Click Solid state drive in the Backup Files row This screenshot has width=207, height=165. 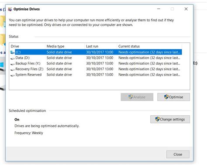coord(59,63)
